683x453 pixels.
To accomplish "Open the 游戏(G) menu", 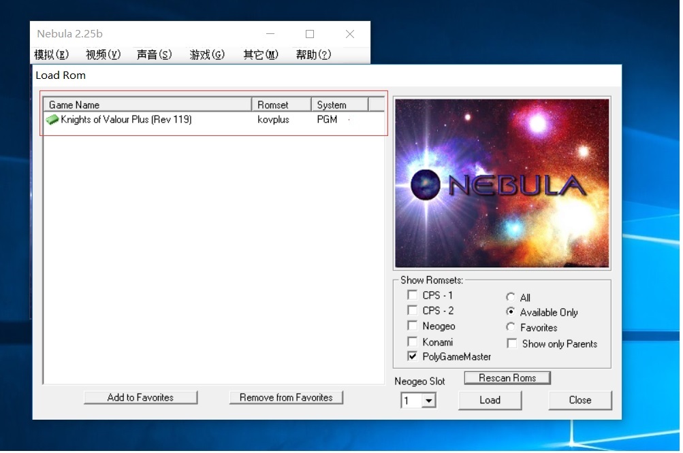I will click(207, 54).
